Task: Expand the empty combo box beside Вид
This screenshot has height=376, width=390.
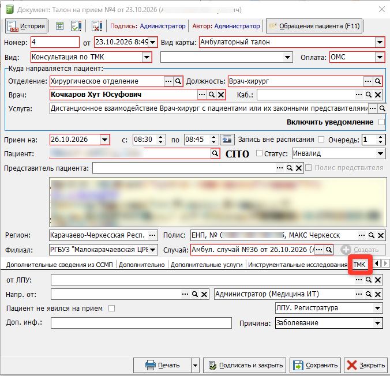Action: (x=287, y=57)
